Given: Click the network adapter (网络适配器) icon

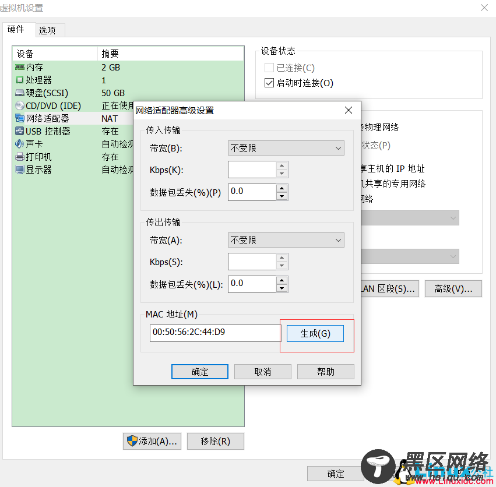Looking at the screenshot, I should 20,118.
